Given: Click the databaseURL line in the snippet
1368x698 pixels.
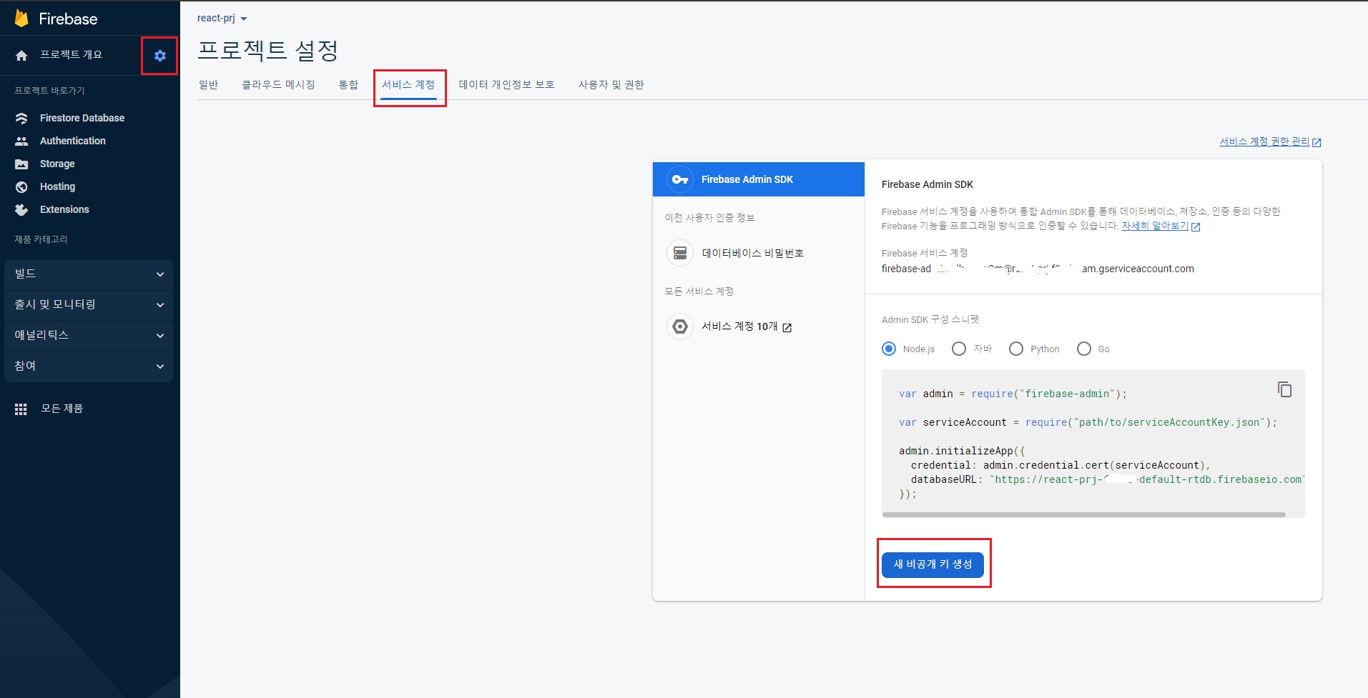Looking at the screenshot, I should [1108, 479].
